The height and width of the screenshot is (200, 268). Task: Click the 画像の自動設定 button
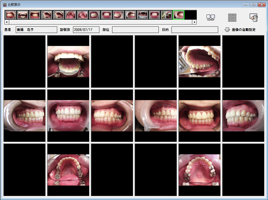point(240,30)
